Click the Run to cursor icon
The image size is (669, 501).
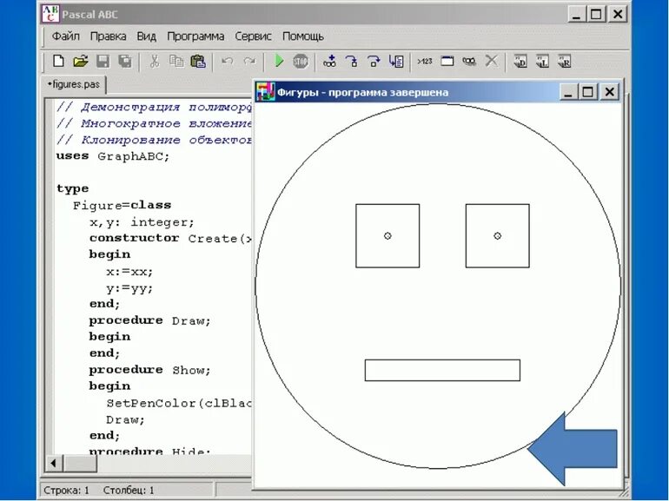coord(396,62)
